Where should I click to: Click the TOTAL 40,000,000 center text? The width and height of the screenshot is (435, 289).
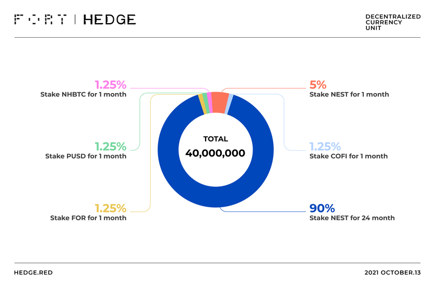[x=215, y=147]
